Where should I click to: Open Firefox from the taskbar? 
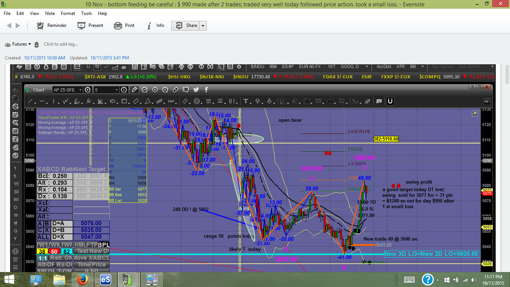tap(82, 280)
